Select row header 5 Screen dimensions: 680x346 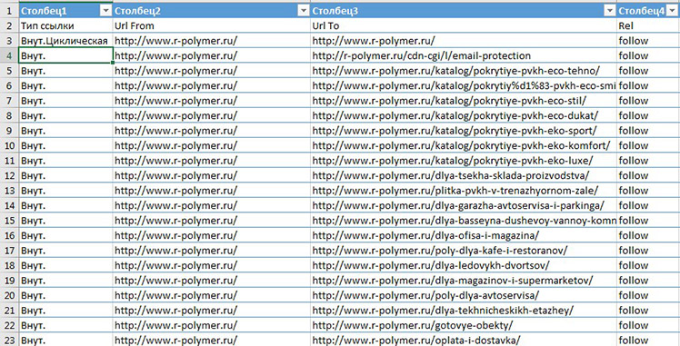(x=9, y=71)
